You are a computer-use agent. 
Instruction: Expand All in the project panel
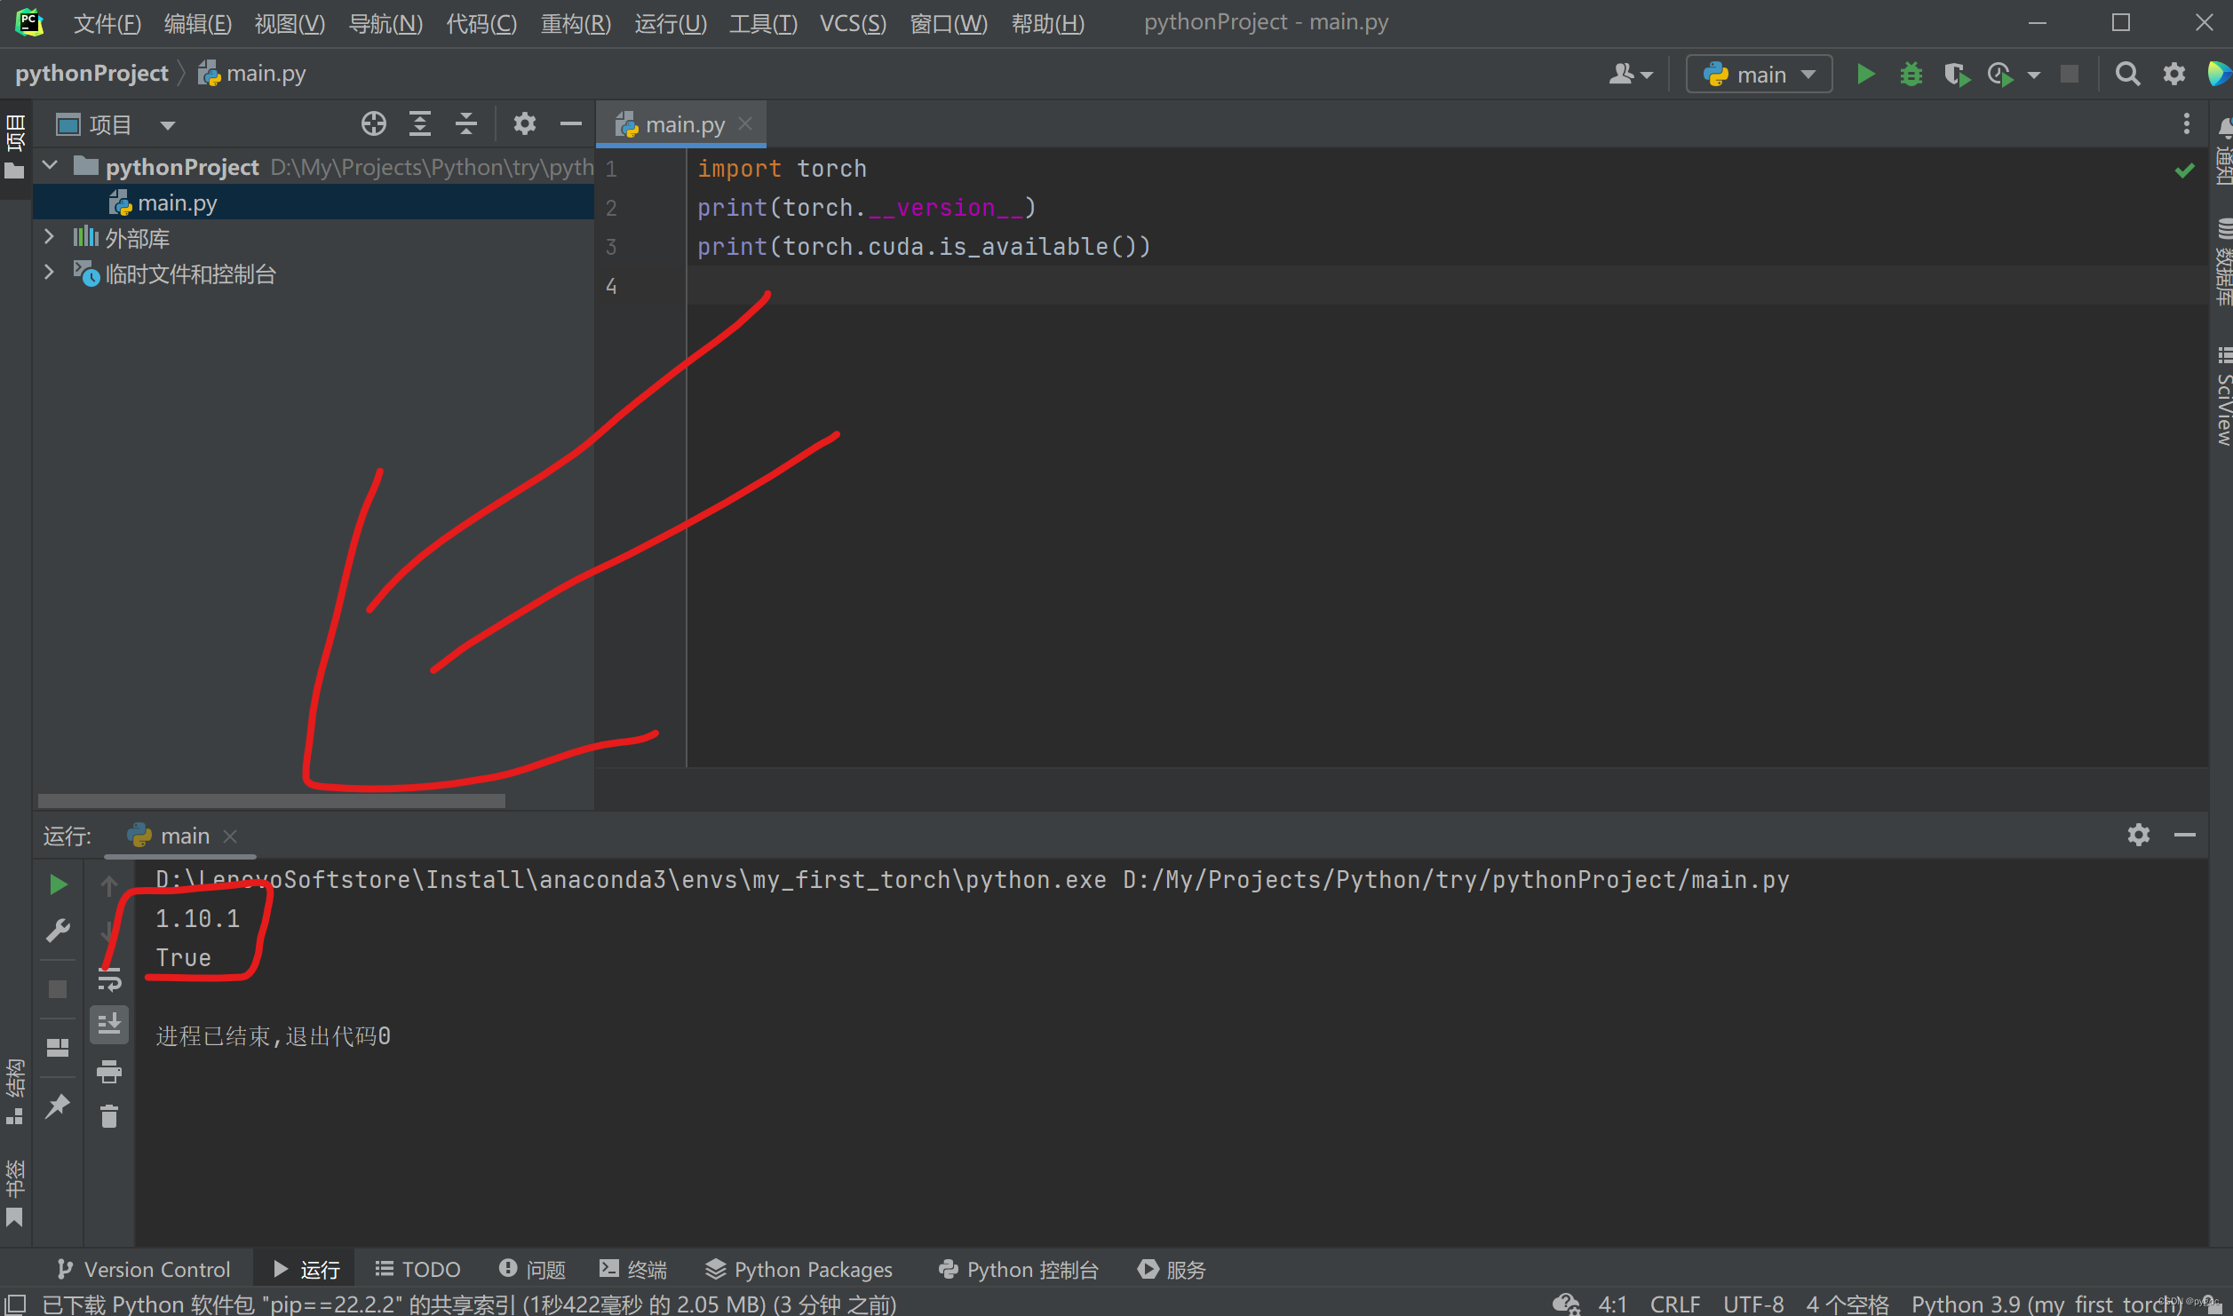tap(420, 123)
